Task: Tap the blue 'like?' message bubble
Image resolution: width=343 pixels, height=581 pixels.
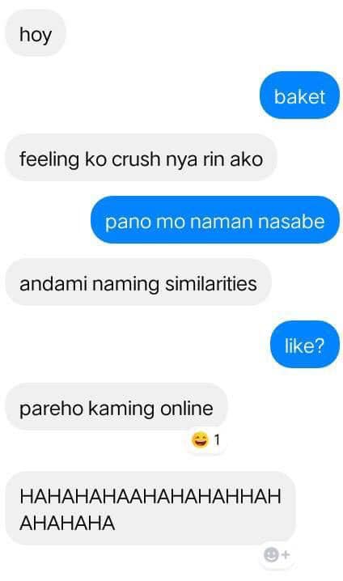Action: pyautogui.click(x=304, y=345)
